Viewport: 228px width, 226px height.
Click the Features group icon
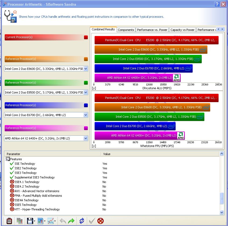point(8,159)
